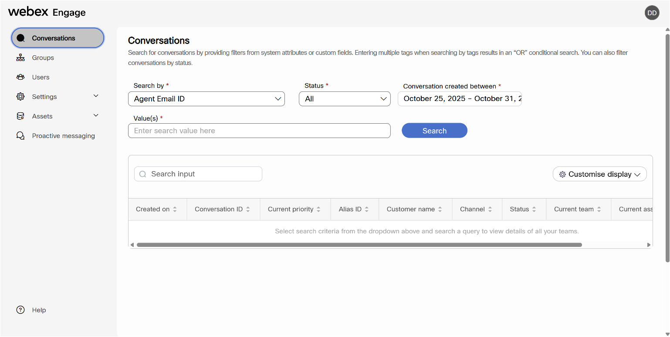
Task: Expand the Customise display menu
Action: (x=599, y=174)
